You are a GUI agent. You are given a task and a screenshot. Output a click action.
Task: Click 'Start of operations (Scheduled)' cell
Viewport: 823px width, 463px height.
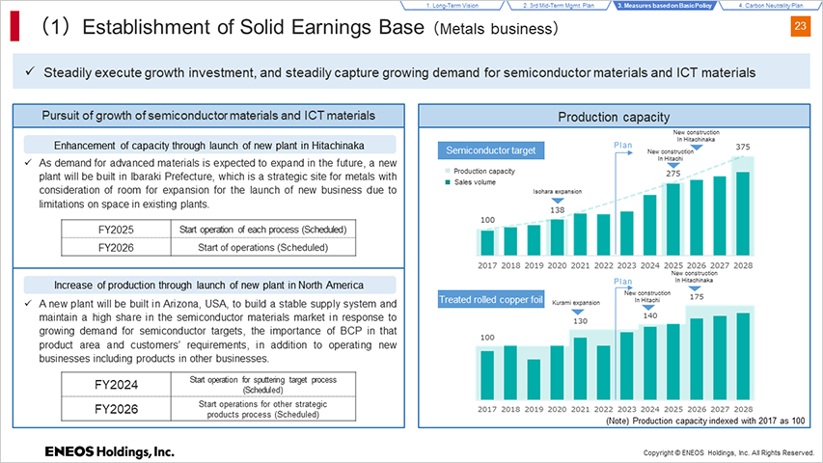click(x=263, y=247)
